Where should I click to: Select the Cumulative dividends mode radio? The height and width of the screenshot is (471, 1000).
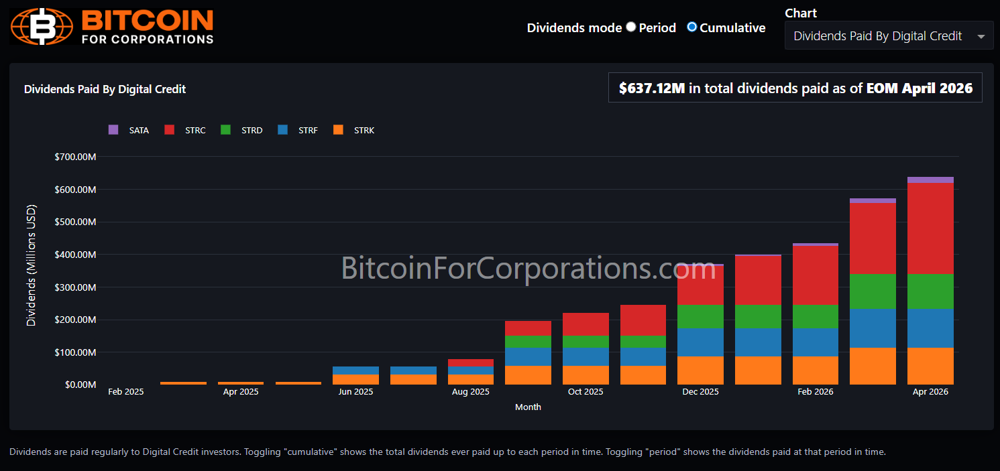[x=692, y=27]
